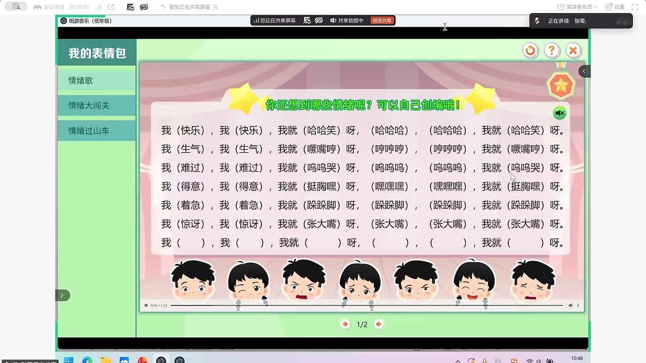Screen dimensions: 646x363
Task: Click the 我的表情包 header
Action: (x=97, y=53)
